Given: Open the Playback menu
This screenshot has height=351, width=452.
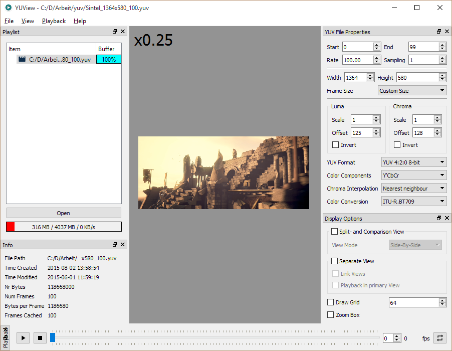Looking at the screenshot, I should 54,21.
